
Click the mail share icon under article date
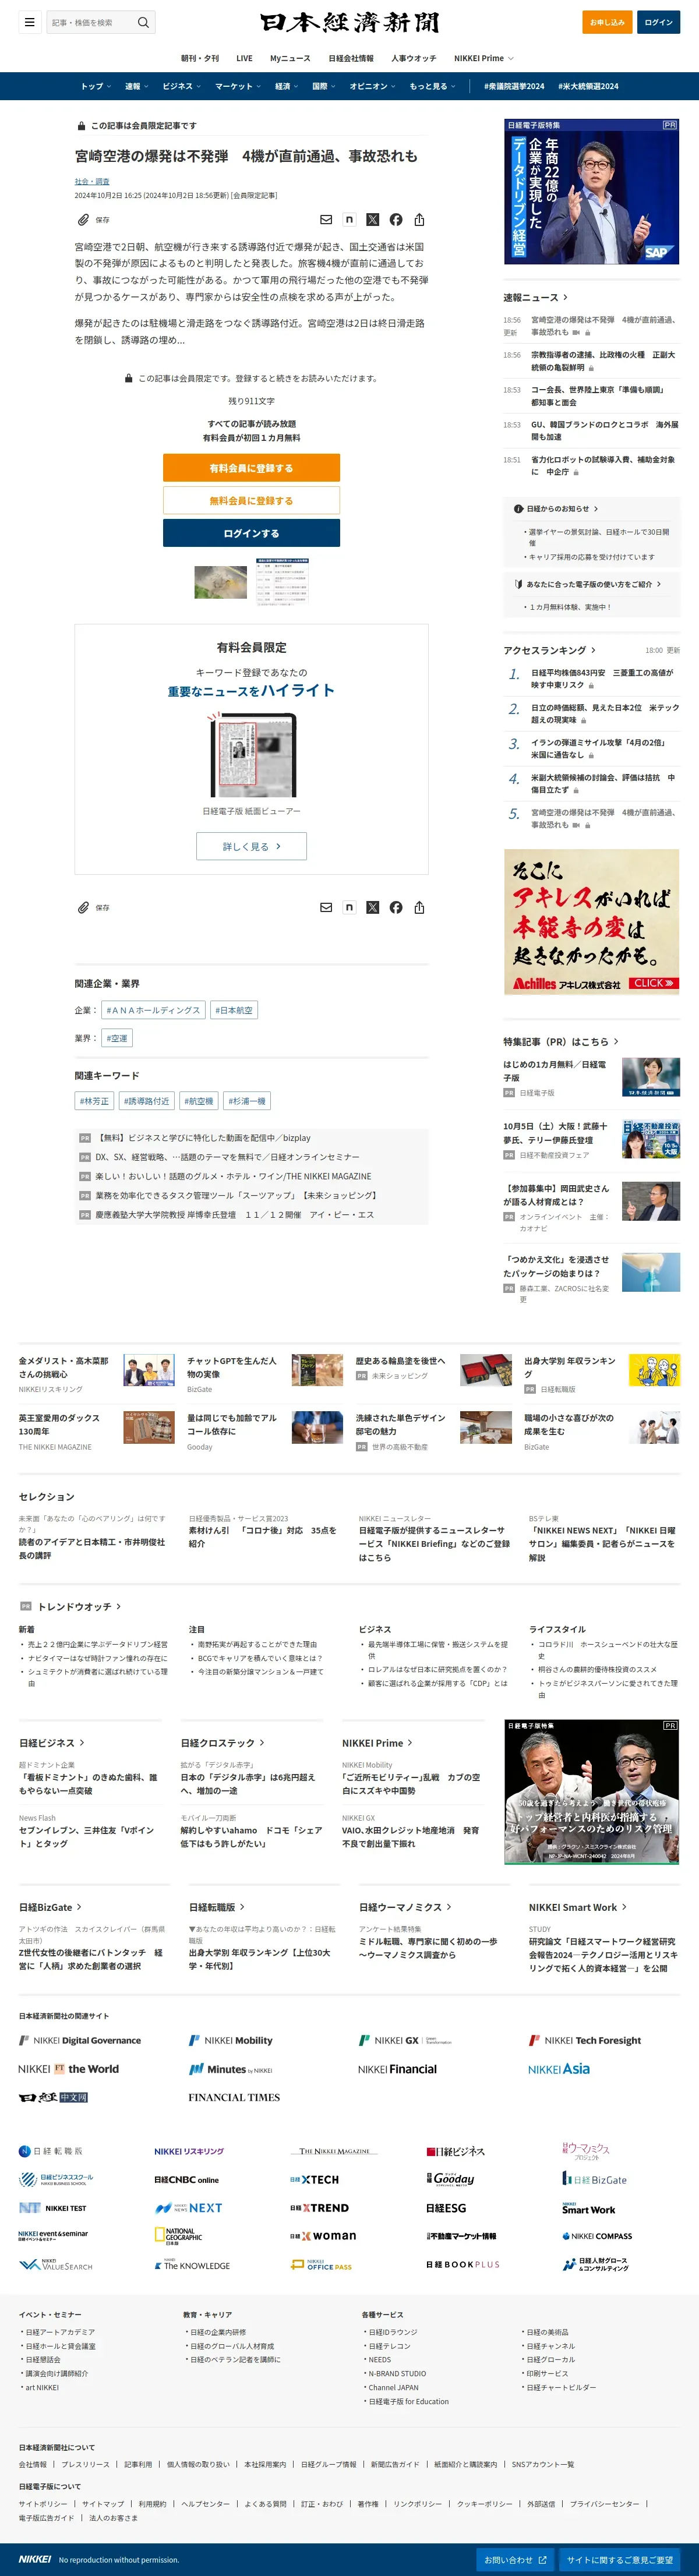tap(326, 220)
